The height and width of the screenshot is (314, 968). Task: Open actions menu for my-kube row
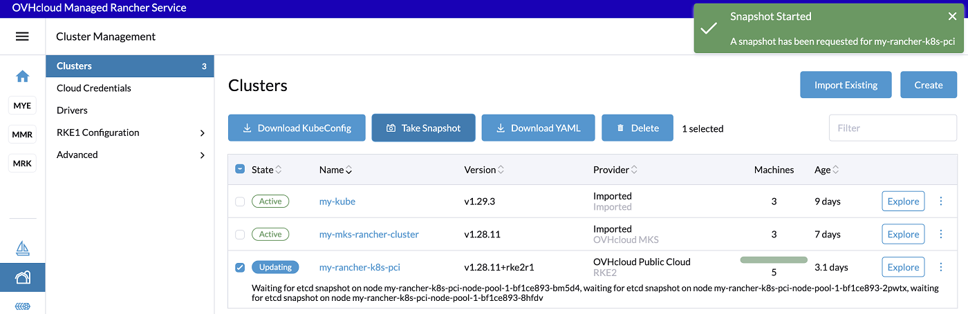point(940,202)
